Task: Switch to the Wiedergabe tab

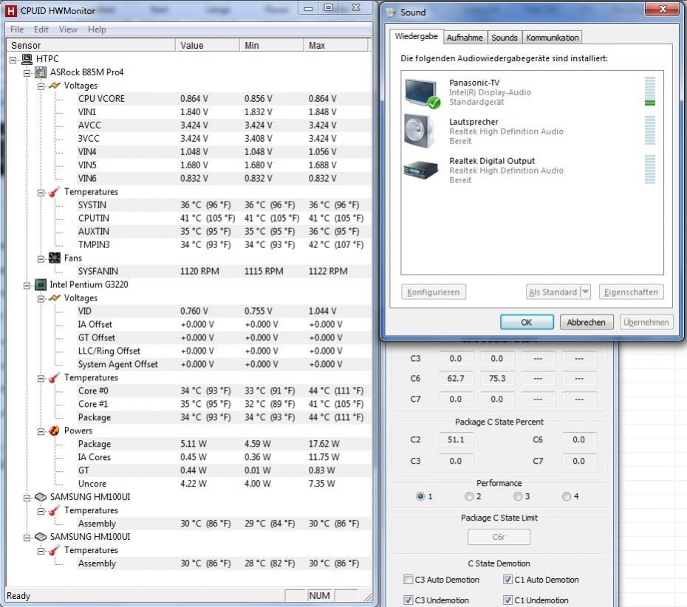Action: click(416, 36)
